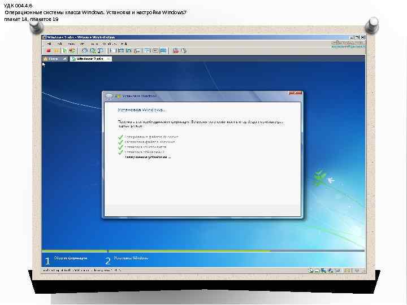Click the Appliance View toolbar icon

[x=155, y=51]
